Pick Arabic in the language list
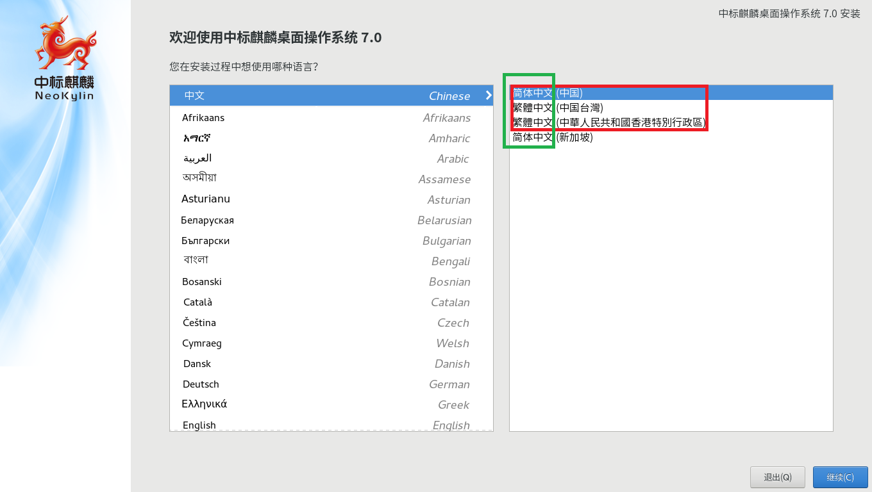The image size is (872, 492). click(331, 159)
